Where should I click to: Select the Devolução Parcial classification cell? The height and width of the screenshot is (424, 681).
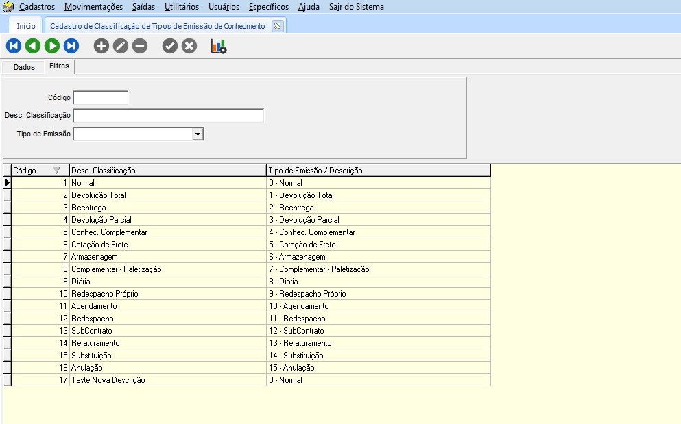pyautogui.click(x=167, y=220)
